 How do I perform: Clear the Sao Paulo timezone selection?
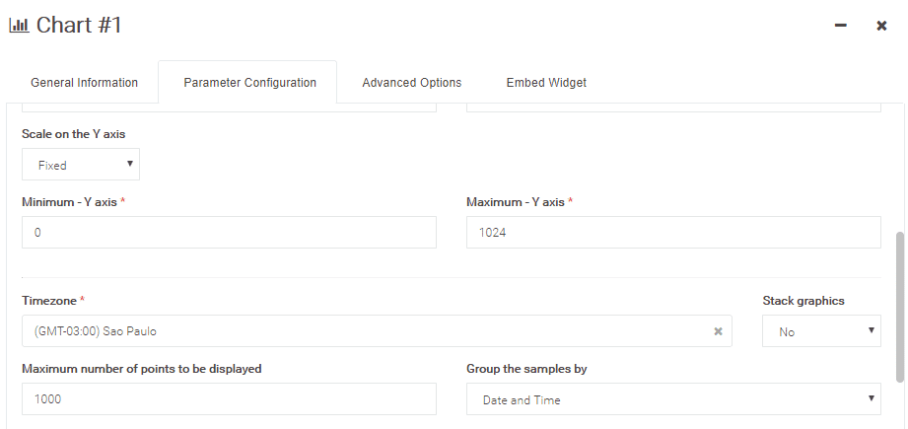[x=719, y=331]
